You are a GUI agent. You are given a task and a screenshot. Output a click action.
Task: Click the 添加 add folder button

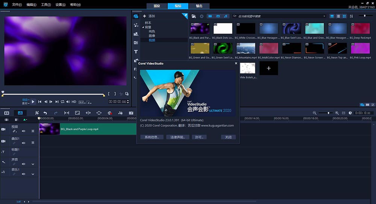(149, 16)
